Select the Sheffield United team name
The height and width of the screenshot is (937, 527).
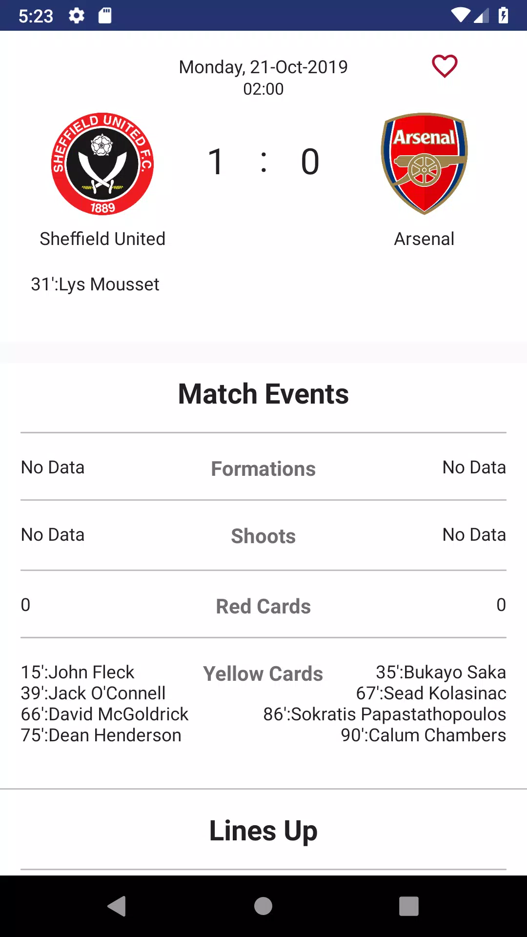(x=102, y=239)
